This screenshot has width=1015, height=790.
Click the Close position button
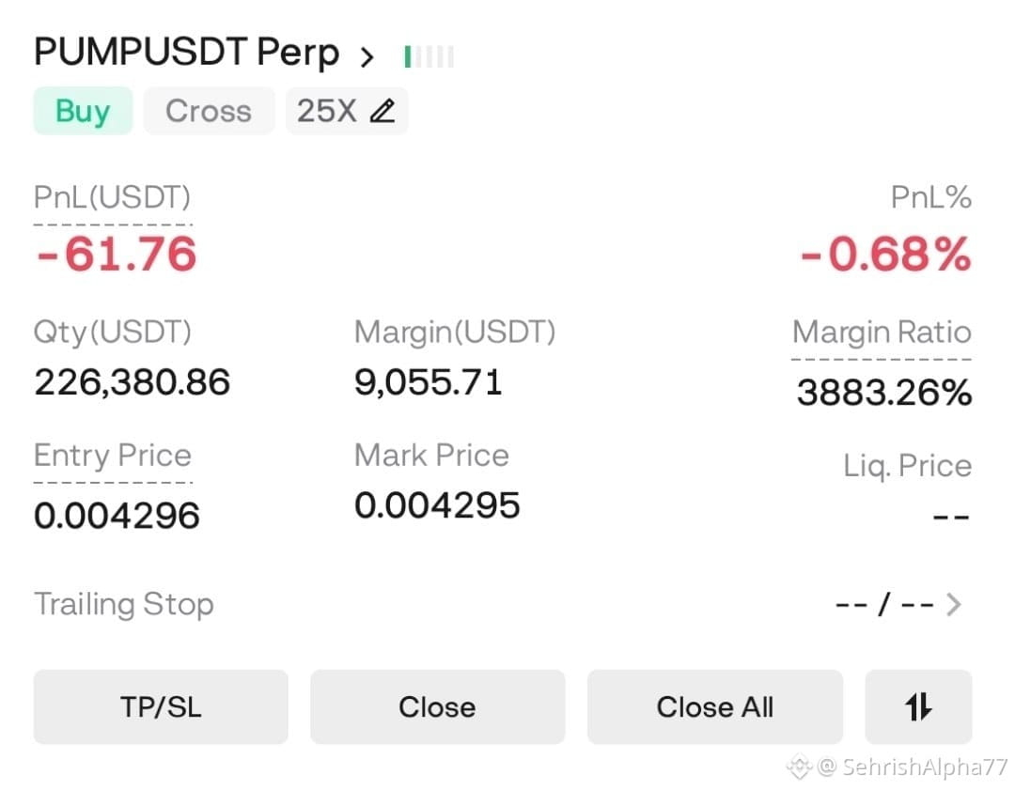pos(438,706)
